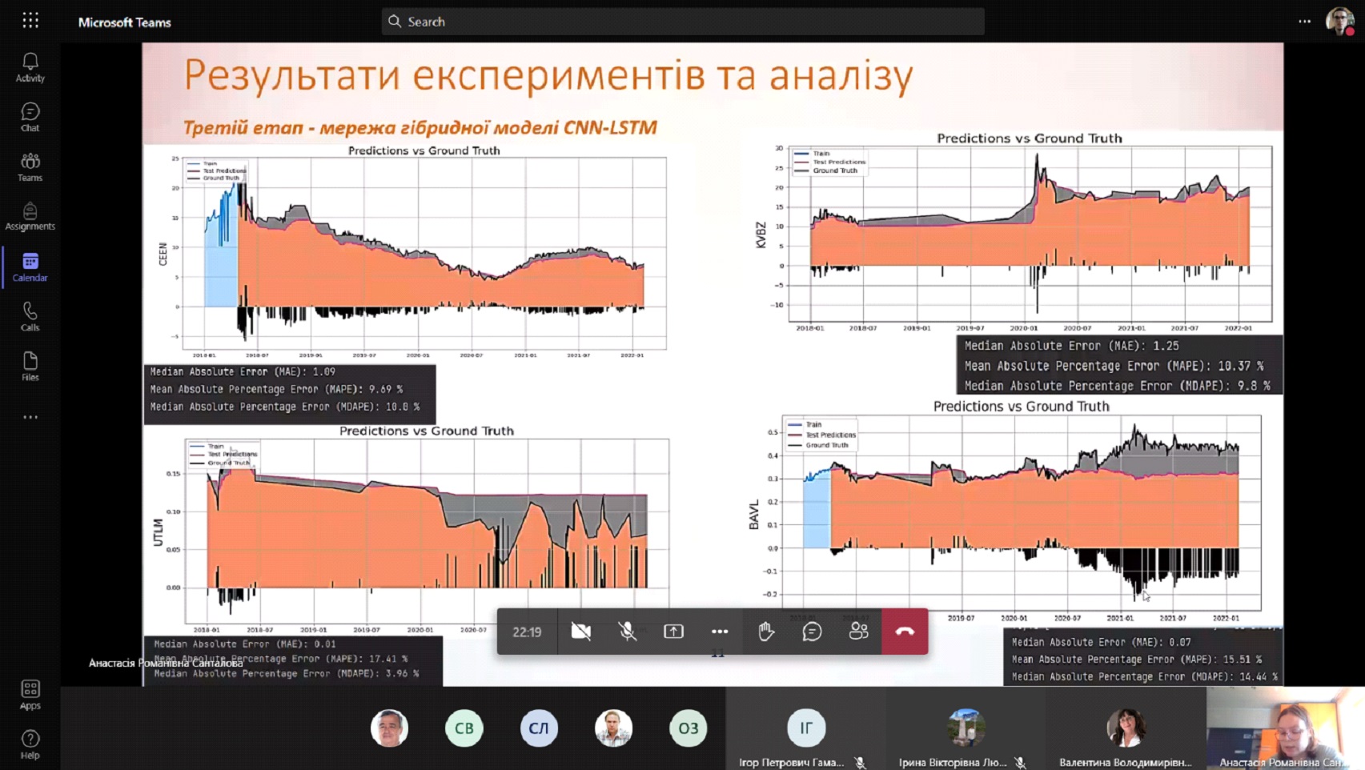Image resolution: width=1365 pixels, height=770 pixels.
Task: Select Валентина Володимирівна participant tile
Action: (1126, 728)
